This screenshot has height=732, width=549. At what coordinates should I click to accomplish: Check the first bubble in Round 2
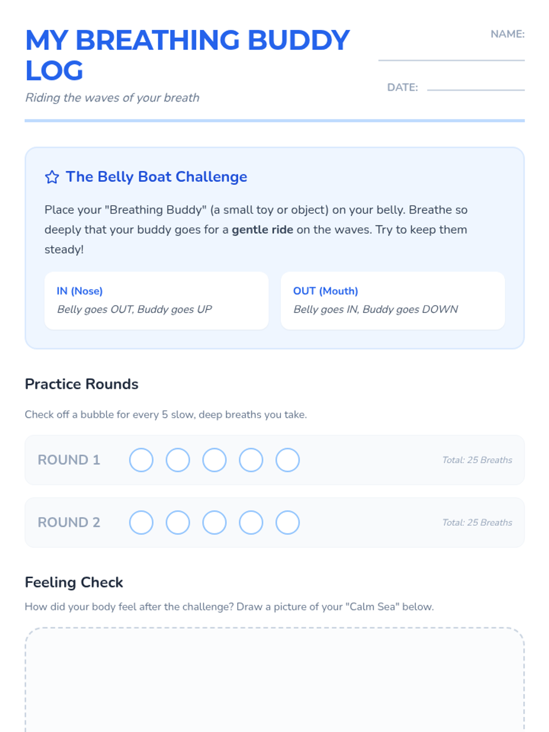click(141, 522)
